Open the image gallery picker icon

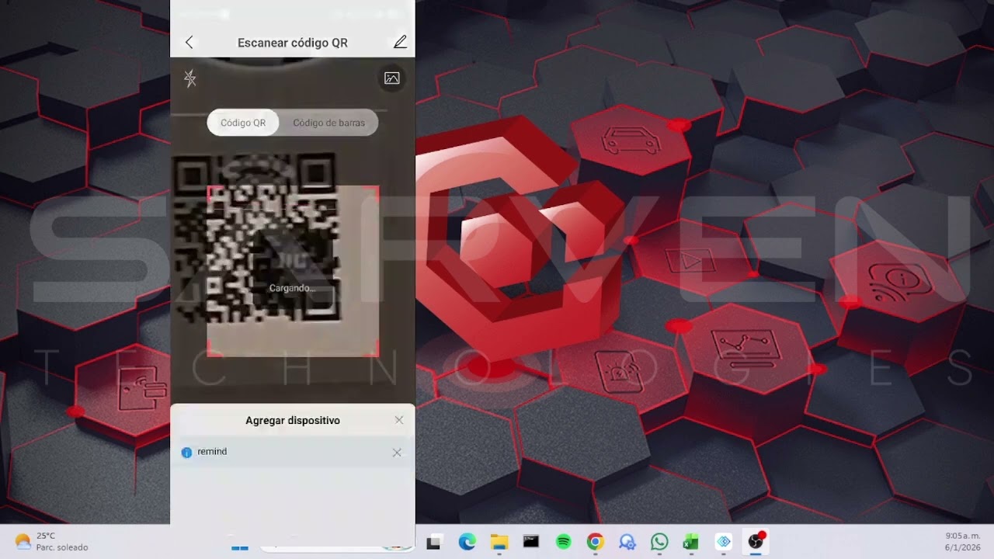click(x=392, y=78)
